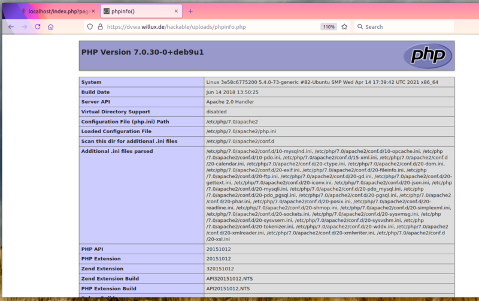This screenshot has width=479, height=301.
Task: Reload the current page
Action: click(x=38, y=27)
